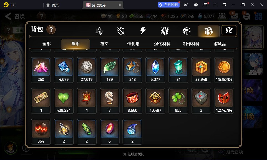
Task: Open the 强化材料 tab
Action: [x=162, y=44]
